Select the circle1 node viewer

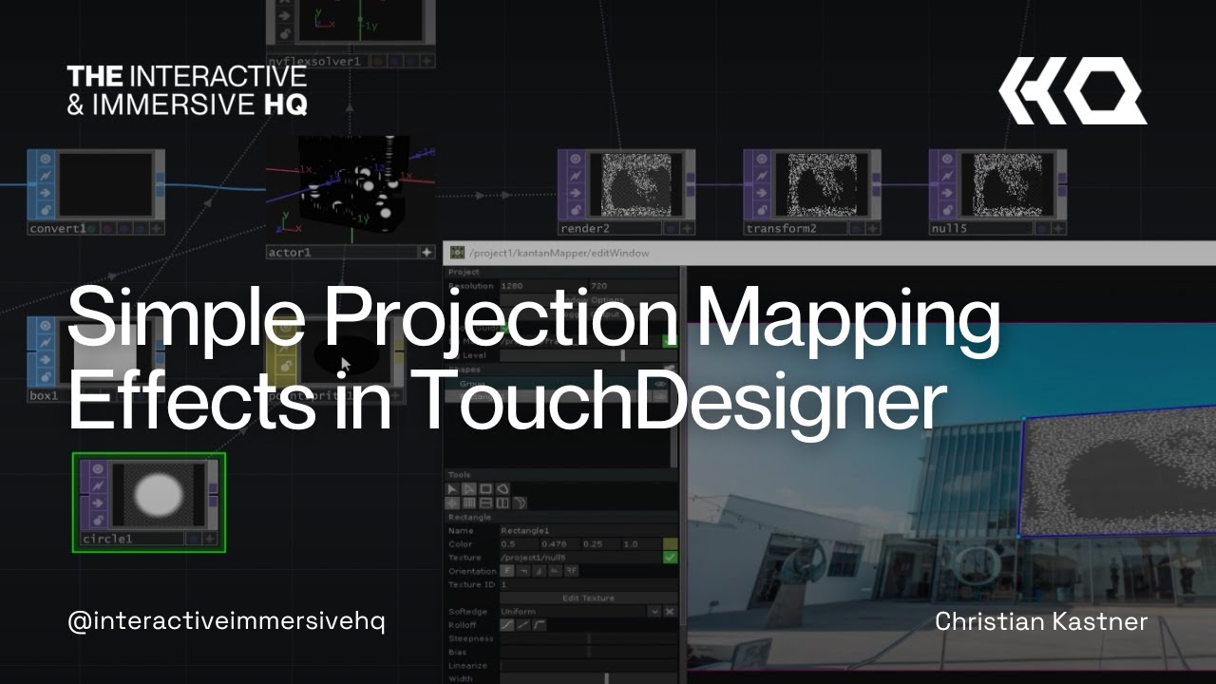click(x=158, y=494)
